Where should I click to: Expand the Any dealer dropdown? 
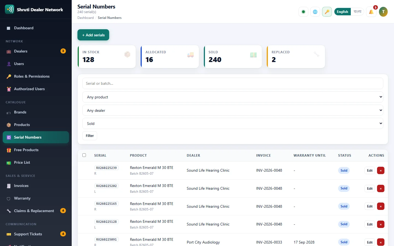tap(233, 110)
